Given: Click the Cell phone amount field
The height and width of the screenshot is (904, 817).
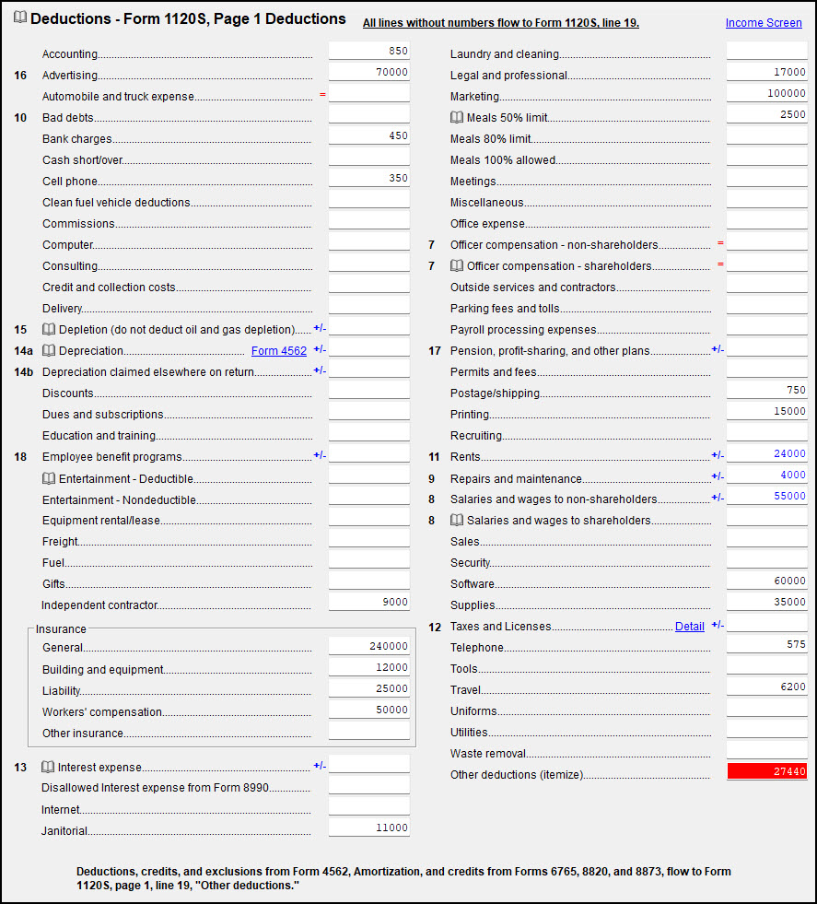Looking at the screenshot, I should [369, 178].
